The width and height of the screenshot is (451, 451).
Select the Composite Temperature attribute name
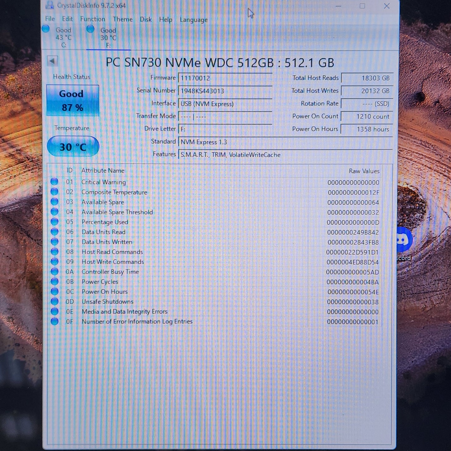click(x=114, y=192)
